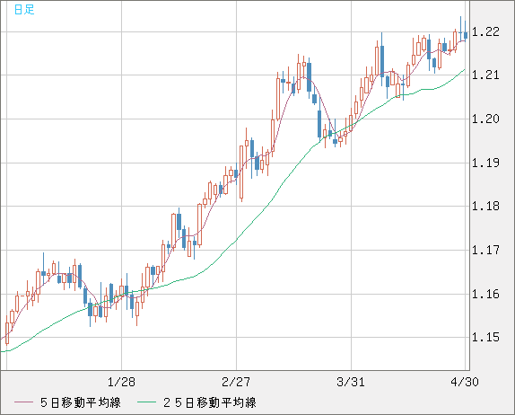Click the 1/28 date label
Viewport: 515px width, 415px height.
pos(121,382)
